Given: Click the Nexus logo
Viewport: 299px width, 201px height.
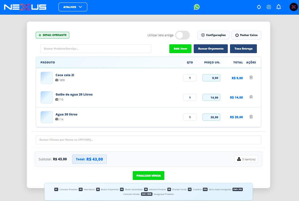Looking at the screenshot, I should (x=25, y=7).
